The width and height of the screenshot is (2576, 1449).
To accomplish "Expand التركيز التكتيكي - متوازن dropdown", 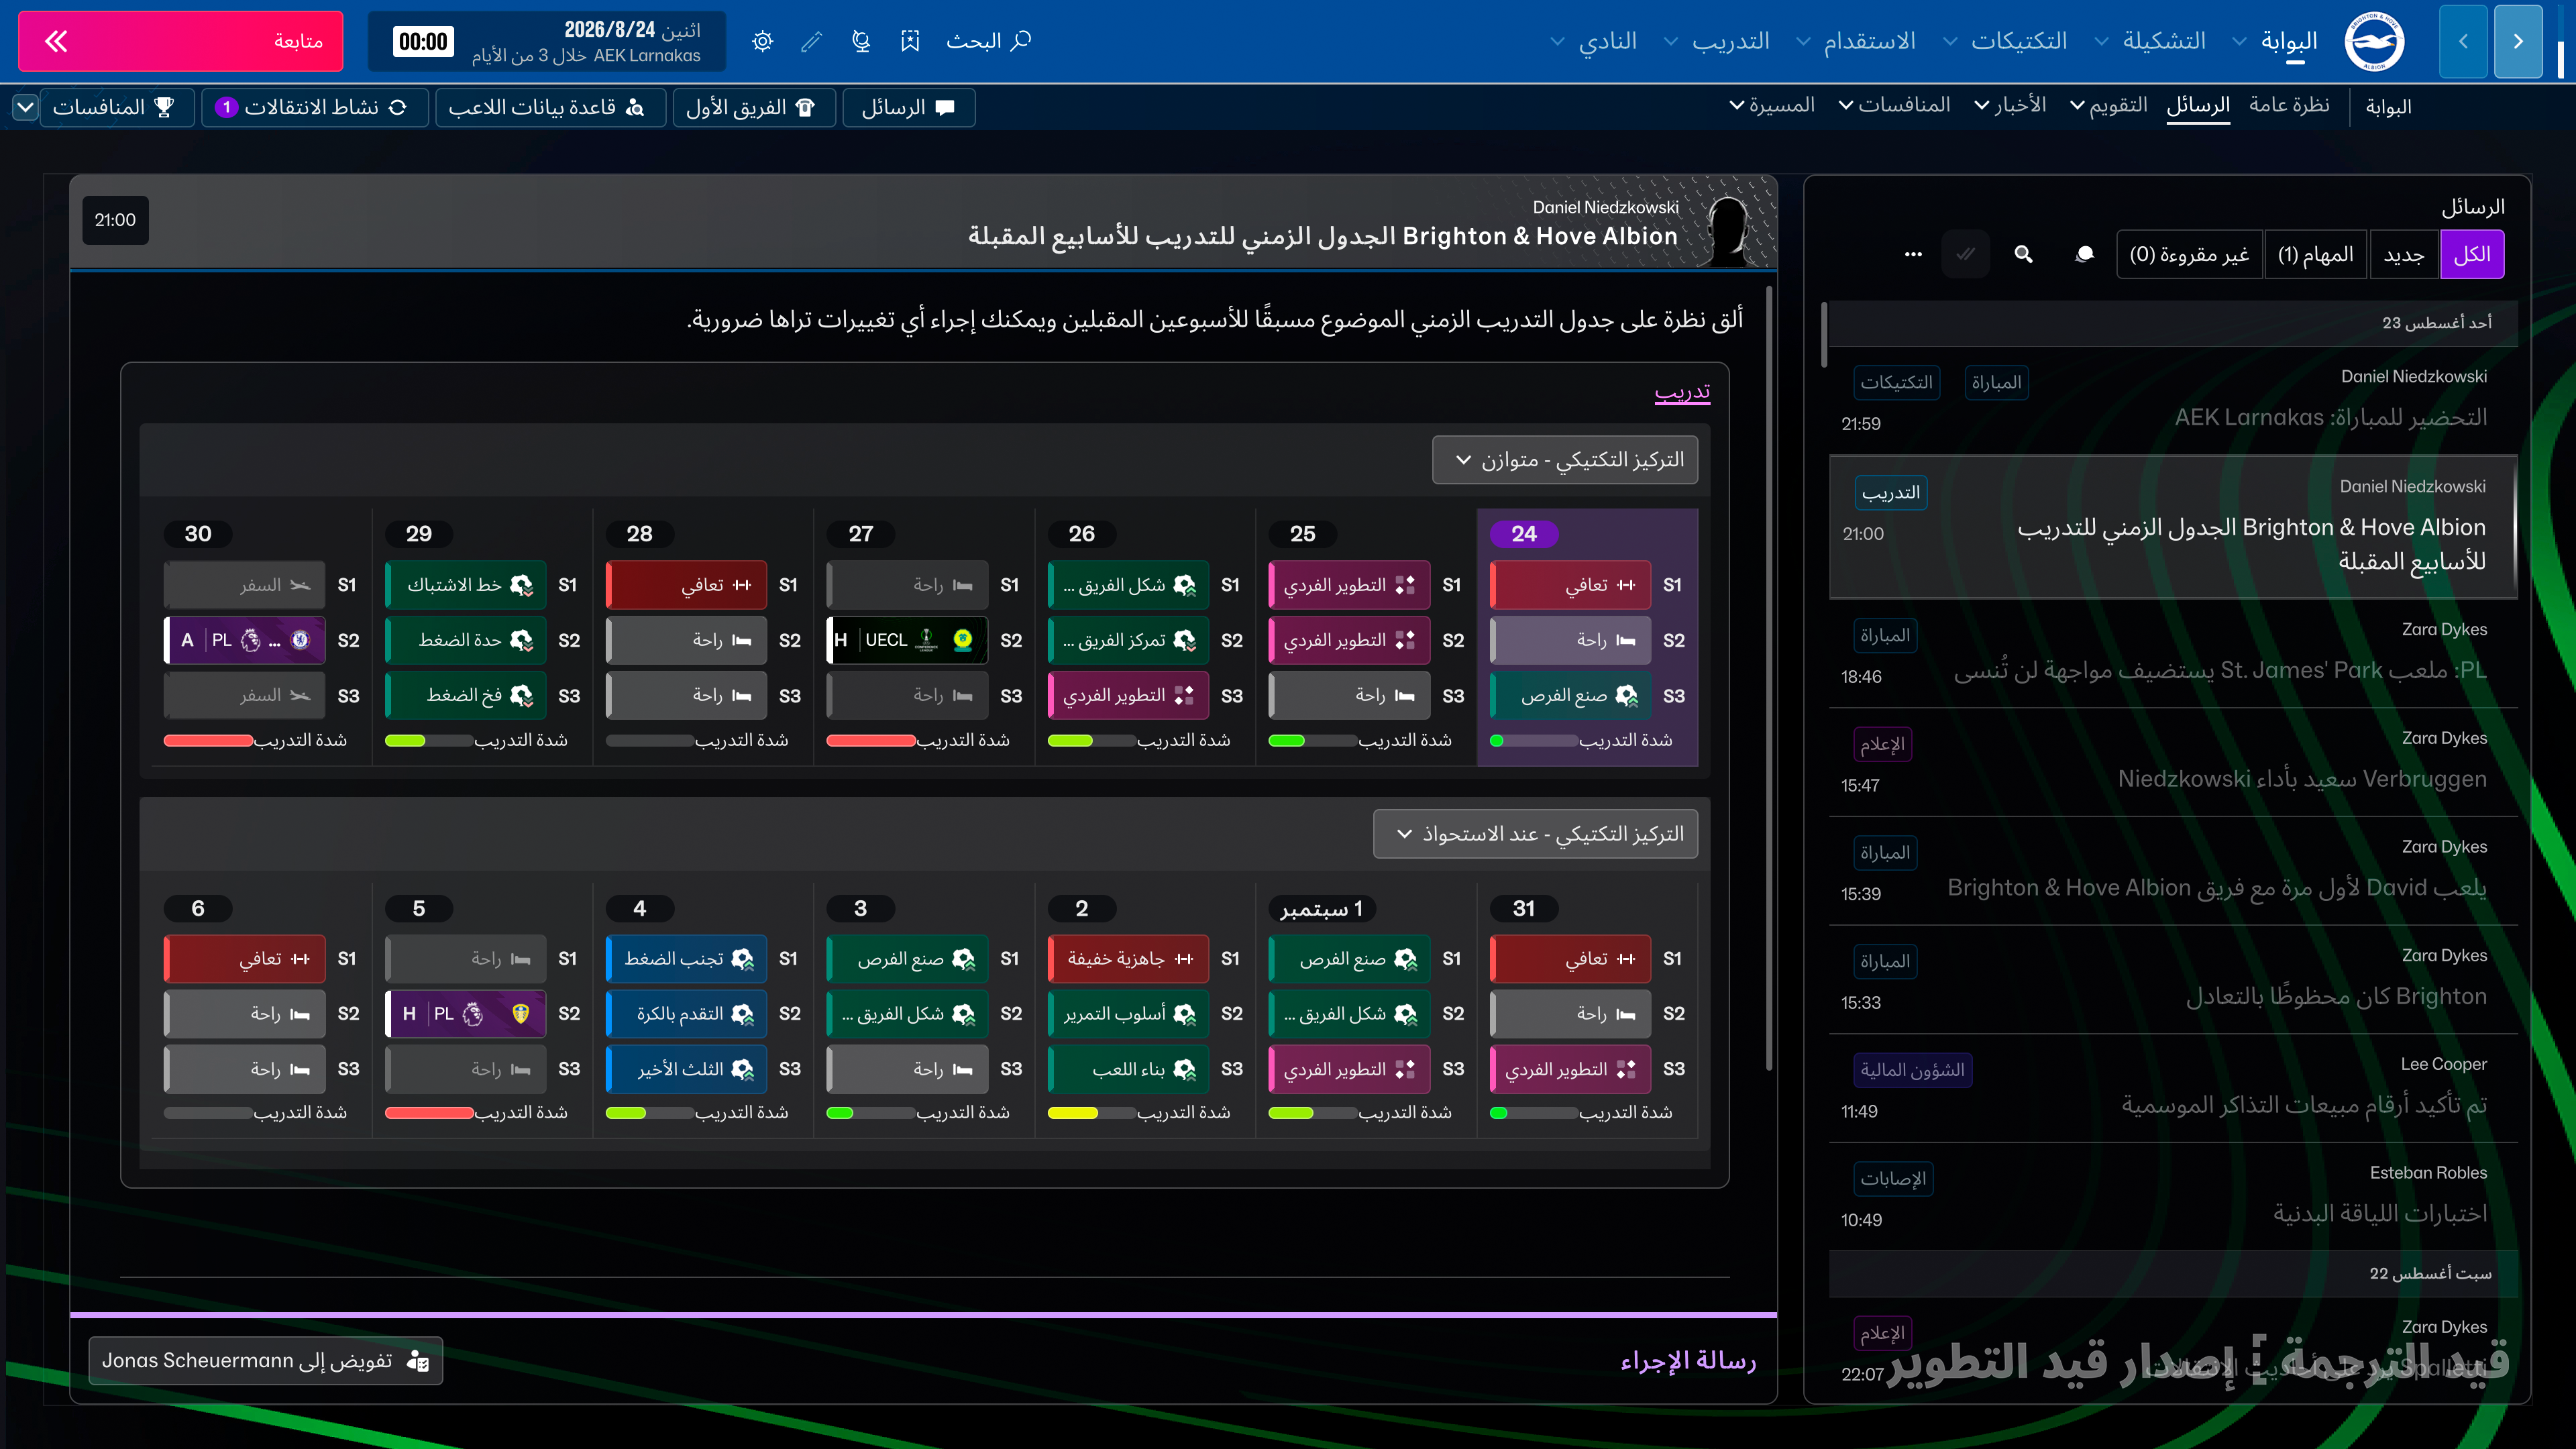I will pyautogui.click(x=1565, y=460).
